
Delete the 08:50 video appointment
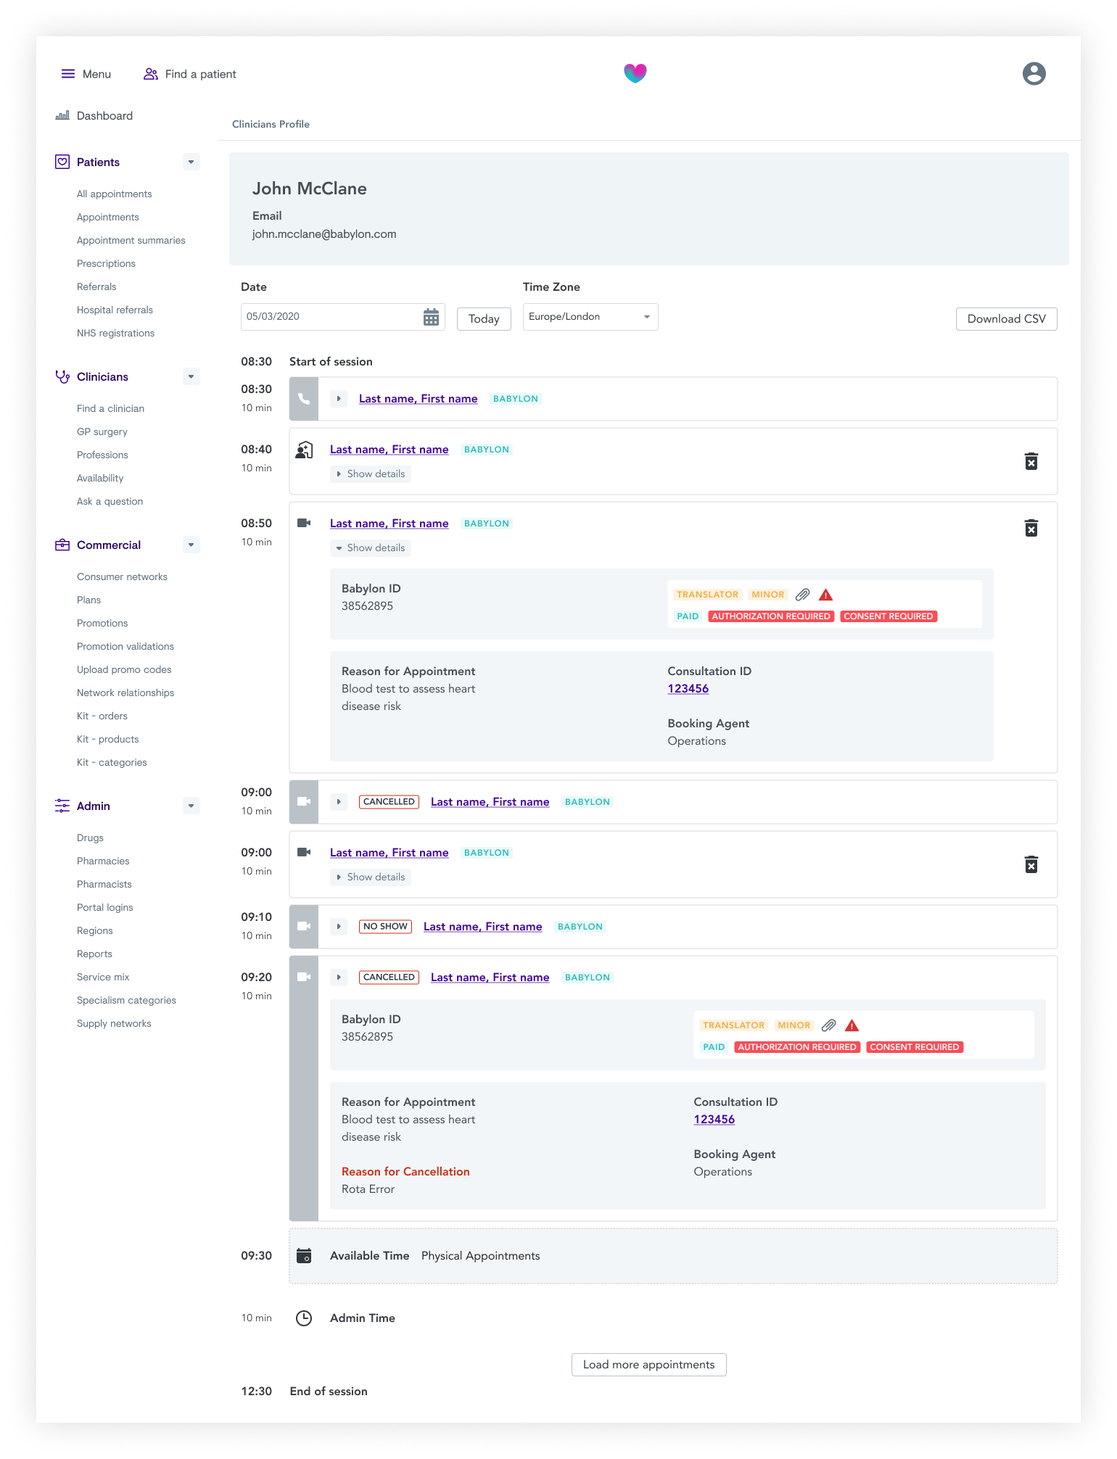1031,528
